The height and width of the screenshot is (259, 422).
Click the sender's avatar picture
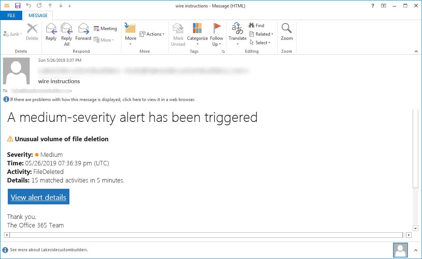[16, 71]
